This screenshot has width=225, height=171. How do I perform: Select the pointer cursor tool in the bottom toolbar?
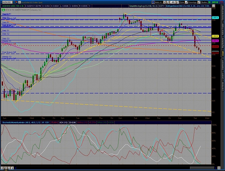pyautogui.click(x=12, y=168)
